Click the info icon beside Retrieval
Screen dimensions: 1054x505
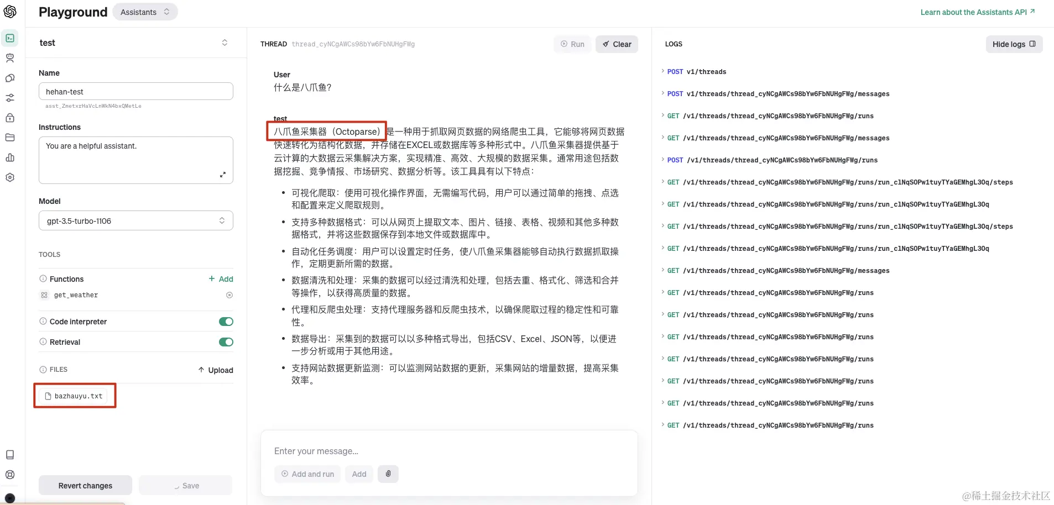tap(43, 341)
